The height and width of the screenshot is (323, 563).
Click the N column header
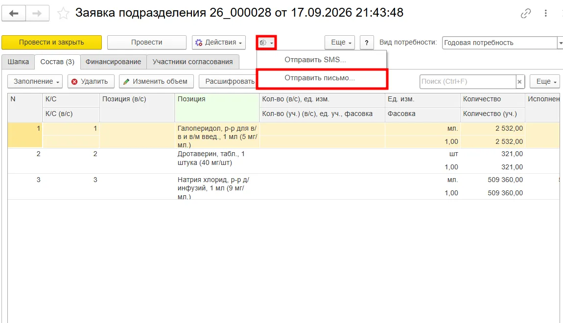tap(25, 107)
